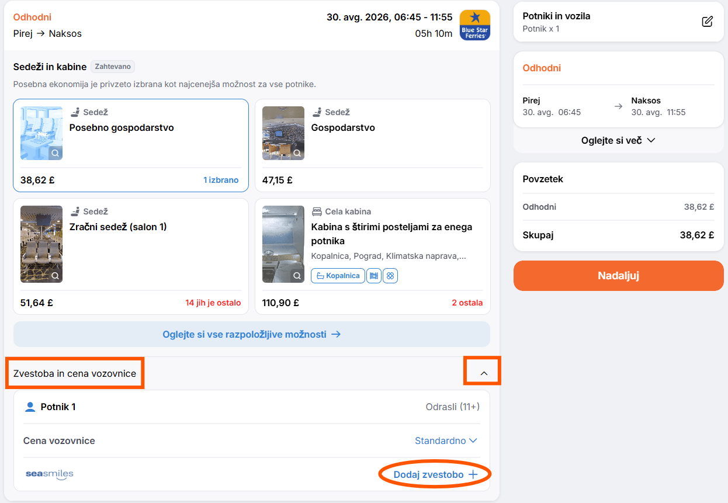Magnify the four-bed cabin photo

tap(297, 276)
